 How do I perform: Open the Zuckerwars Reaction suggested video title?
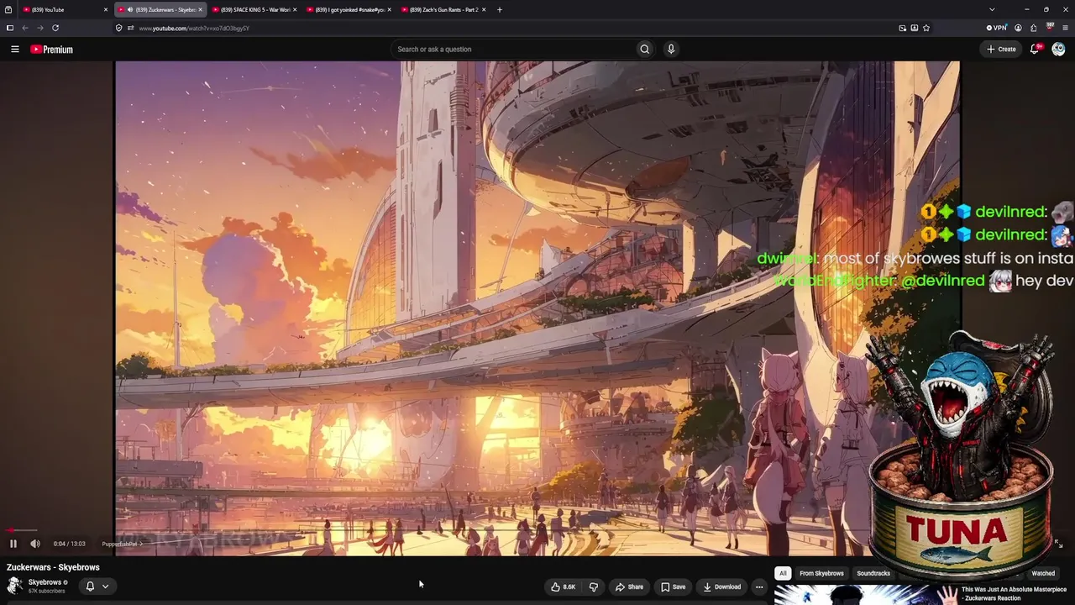(x=1014, y=594)
